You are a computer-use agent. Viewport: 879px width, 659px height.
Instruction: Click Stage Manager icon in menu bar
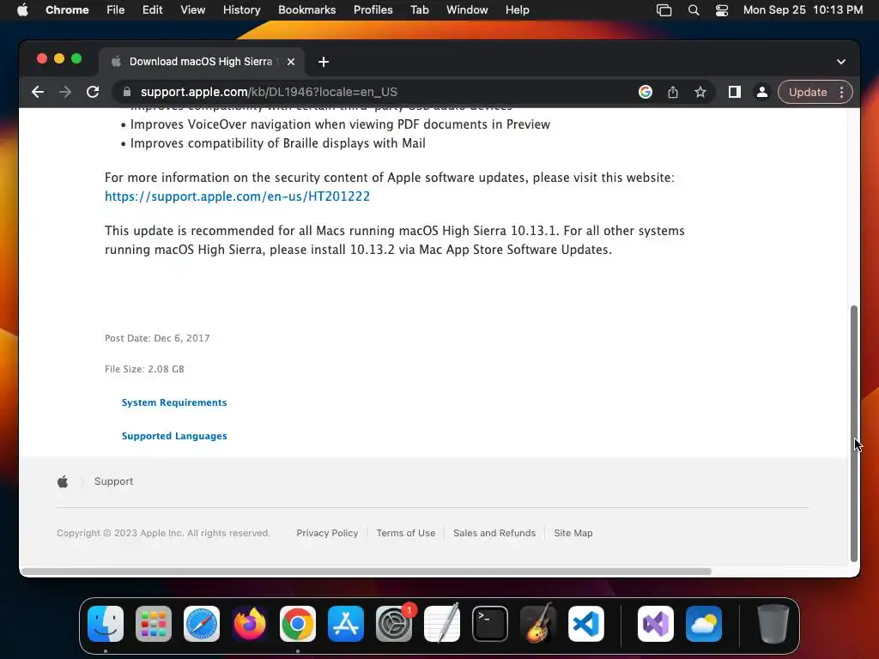coord(664,10)
